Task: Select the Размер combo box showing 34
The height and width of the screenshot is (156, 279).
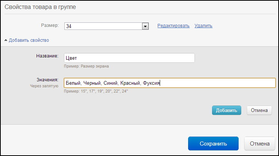Action: pos(107,26)
